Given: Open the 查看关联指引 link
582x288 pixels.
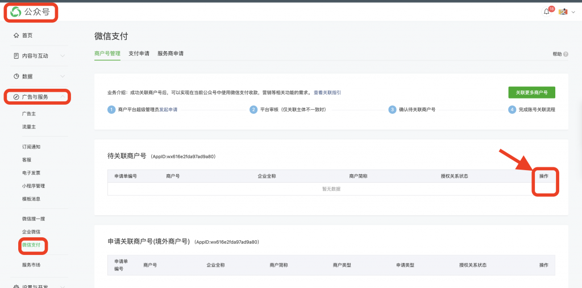Looking at the screenshot, I should click(327, 93).
